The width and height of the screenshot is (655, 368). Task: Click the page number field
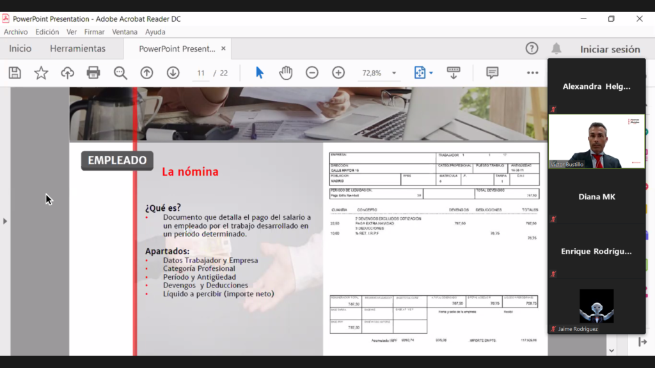click(201, 73)
